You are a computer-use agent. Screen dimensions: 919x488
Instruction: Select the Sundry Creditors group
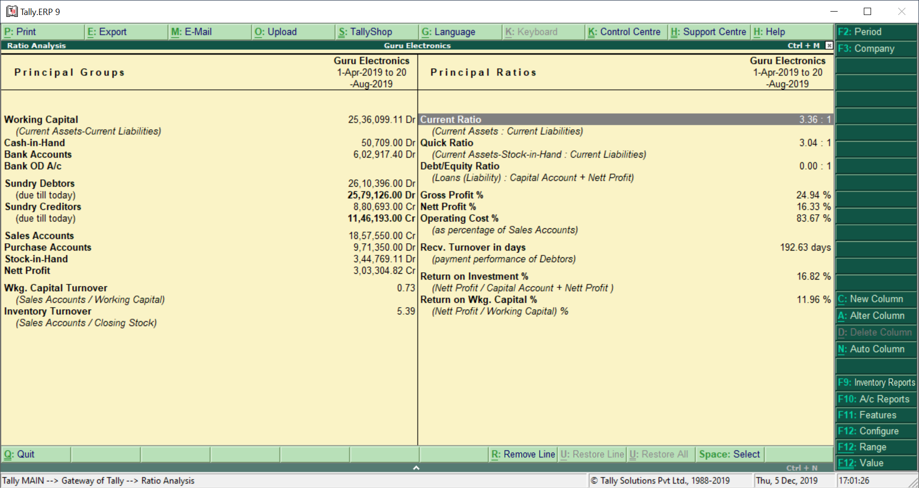(209, 207)
